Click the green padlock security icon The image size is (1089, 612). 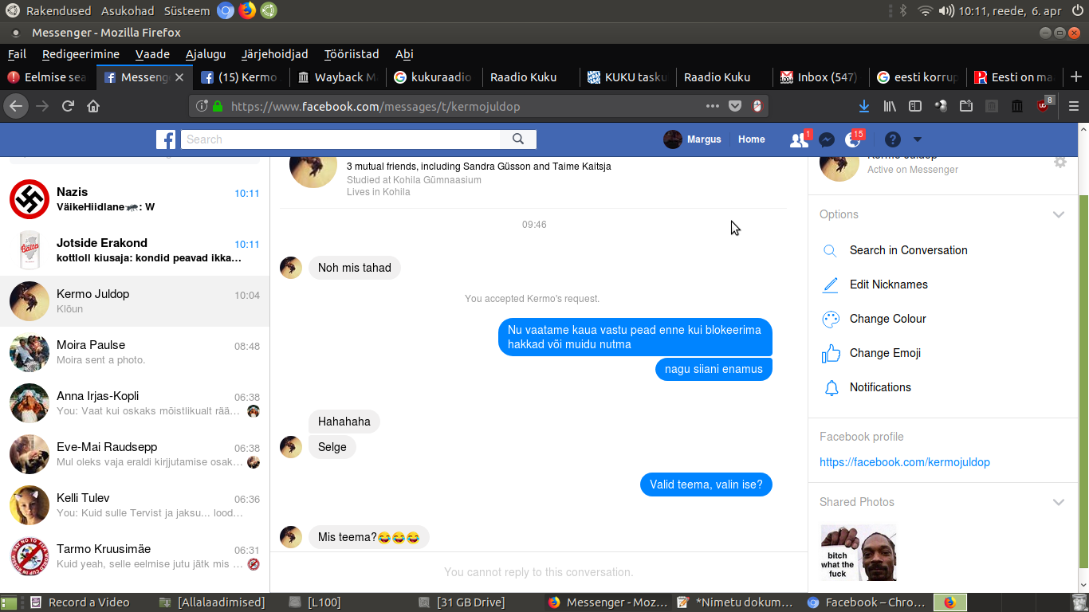tap(218, 106)
